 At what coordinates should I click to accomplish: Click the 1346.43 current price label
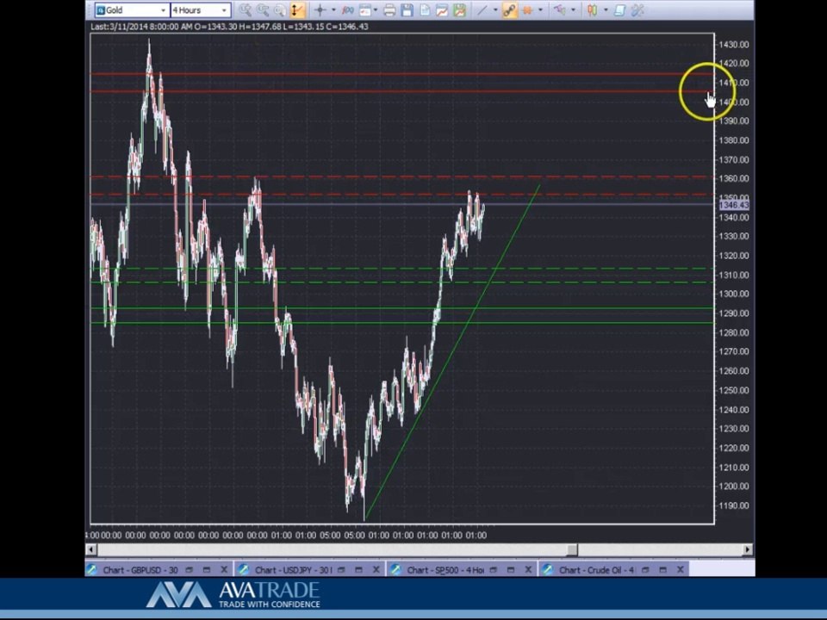point(734,205)
